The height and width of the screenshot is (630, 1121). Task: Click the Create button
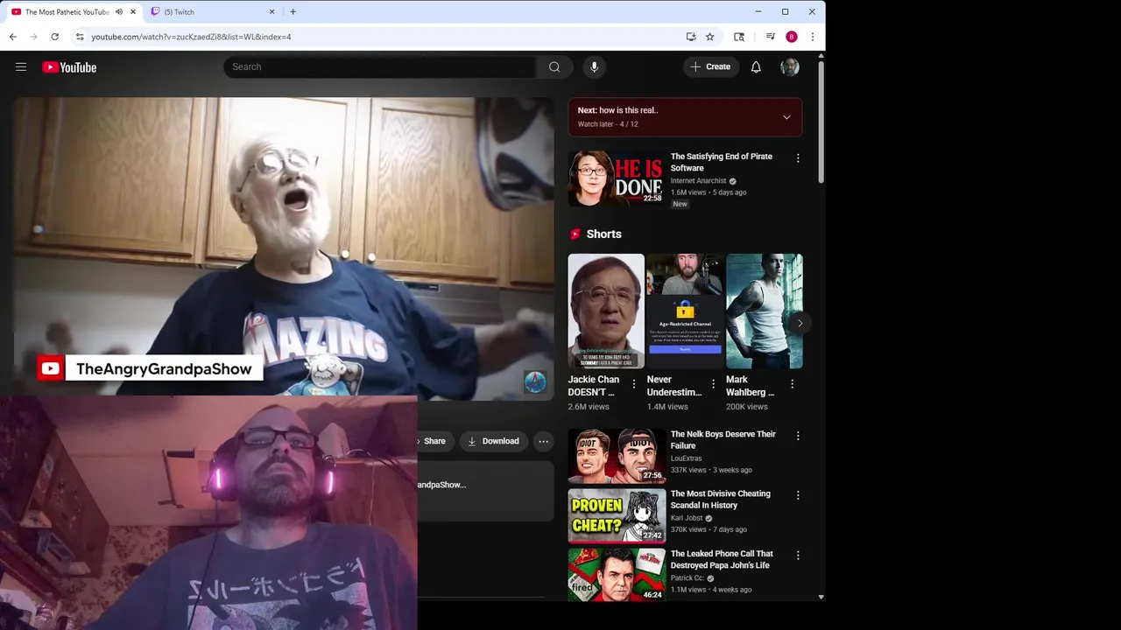click(710, 66)
